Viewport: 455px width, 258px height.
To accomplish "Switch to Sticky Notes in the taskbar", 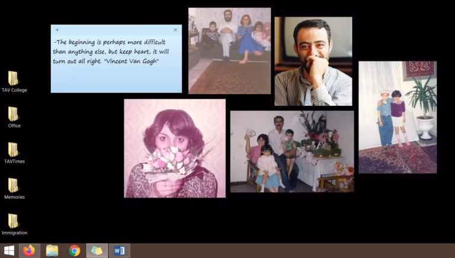I will tap(97, 250).
